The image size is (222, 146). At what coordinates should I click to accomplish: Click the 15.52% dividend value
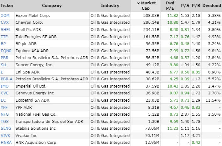(213, 79)
